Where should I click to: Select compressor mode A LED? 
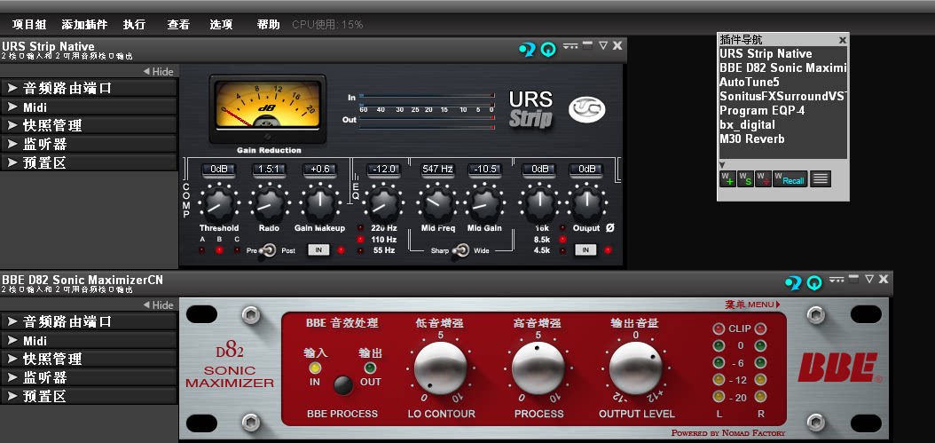pyautogui.click(x=202, y=250)
